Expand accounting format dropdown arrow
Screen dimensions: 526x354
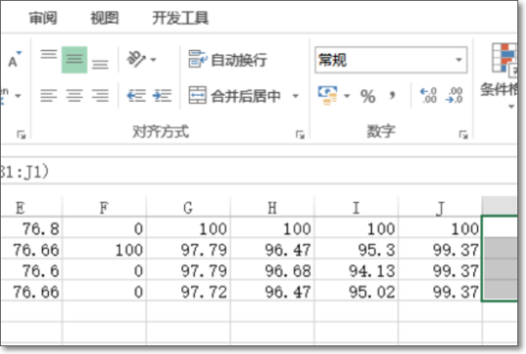pos(347,96)
